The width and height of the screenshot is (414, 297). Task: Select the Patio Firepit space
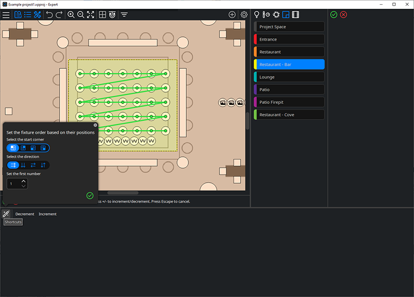pos(289,102)
